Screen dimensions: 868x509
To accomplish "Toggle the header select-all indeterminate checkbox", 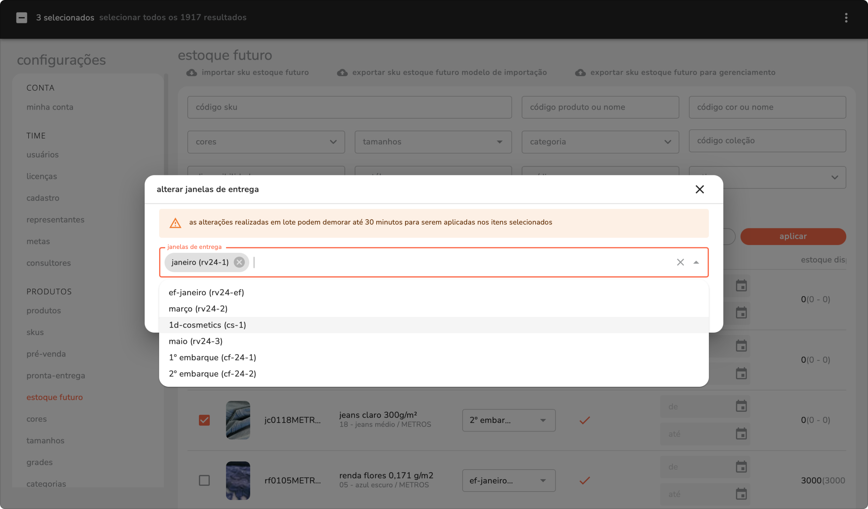I will point(22,17).
